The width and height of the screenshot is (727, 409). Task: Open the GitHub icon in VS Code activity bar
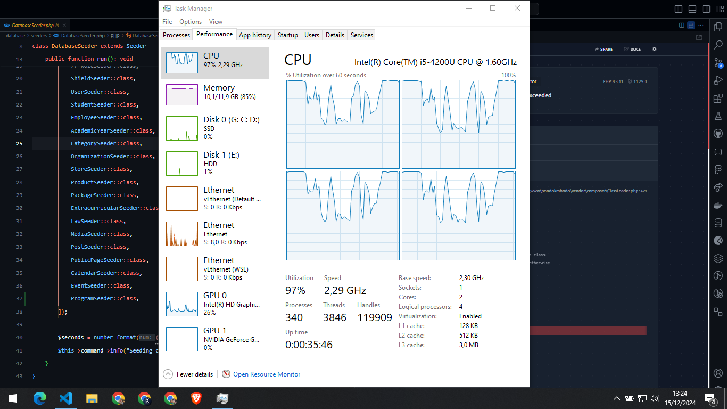coord(718,134)
